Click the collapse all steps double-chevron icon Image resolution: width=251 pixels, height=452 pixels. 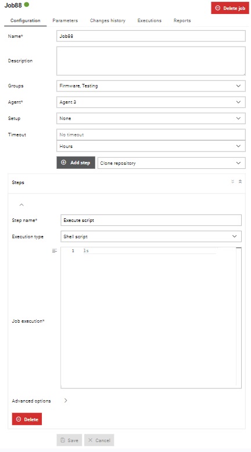pos(240,182)
